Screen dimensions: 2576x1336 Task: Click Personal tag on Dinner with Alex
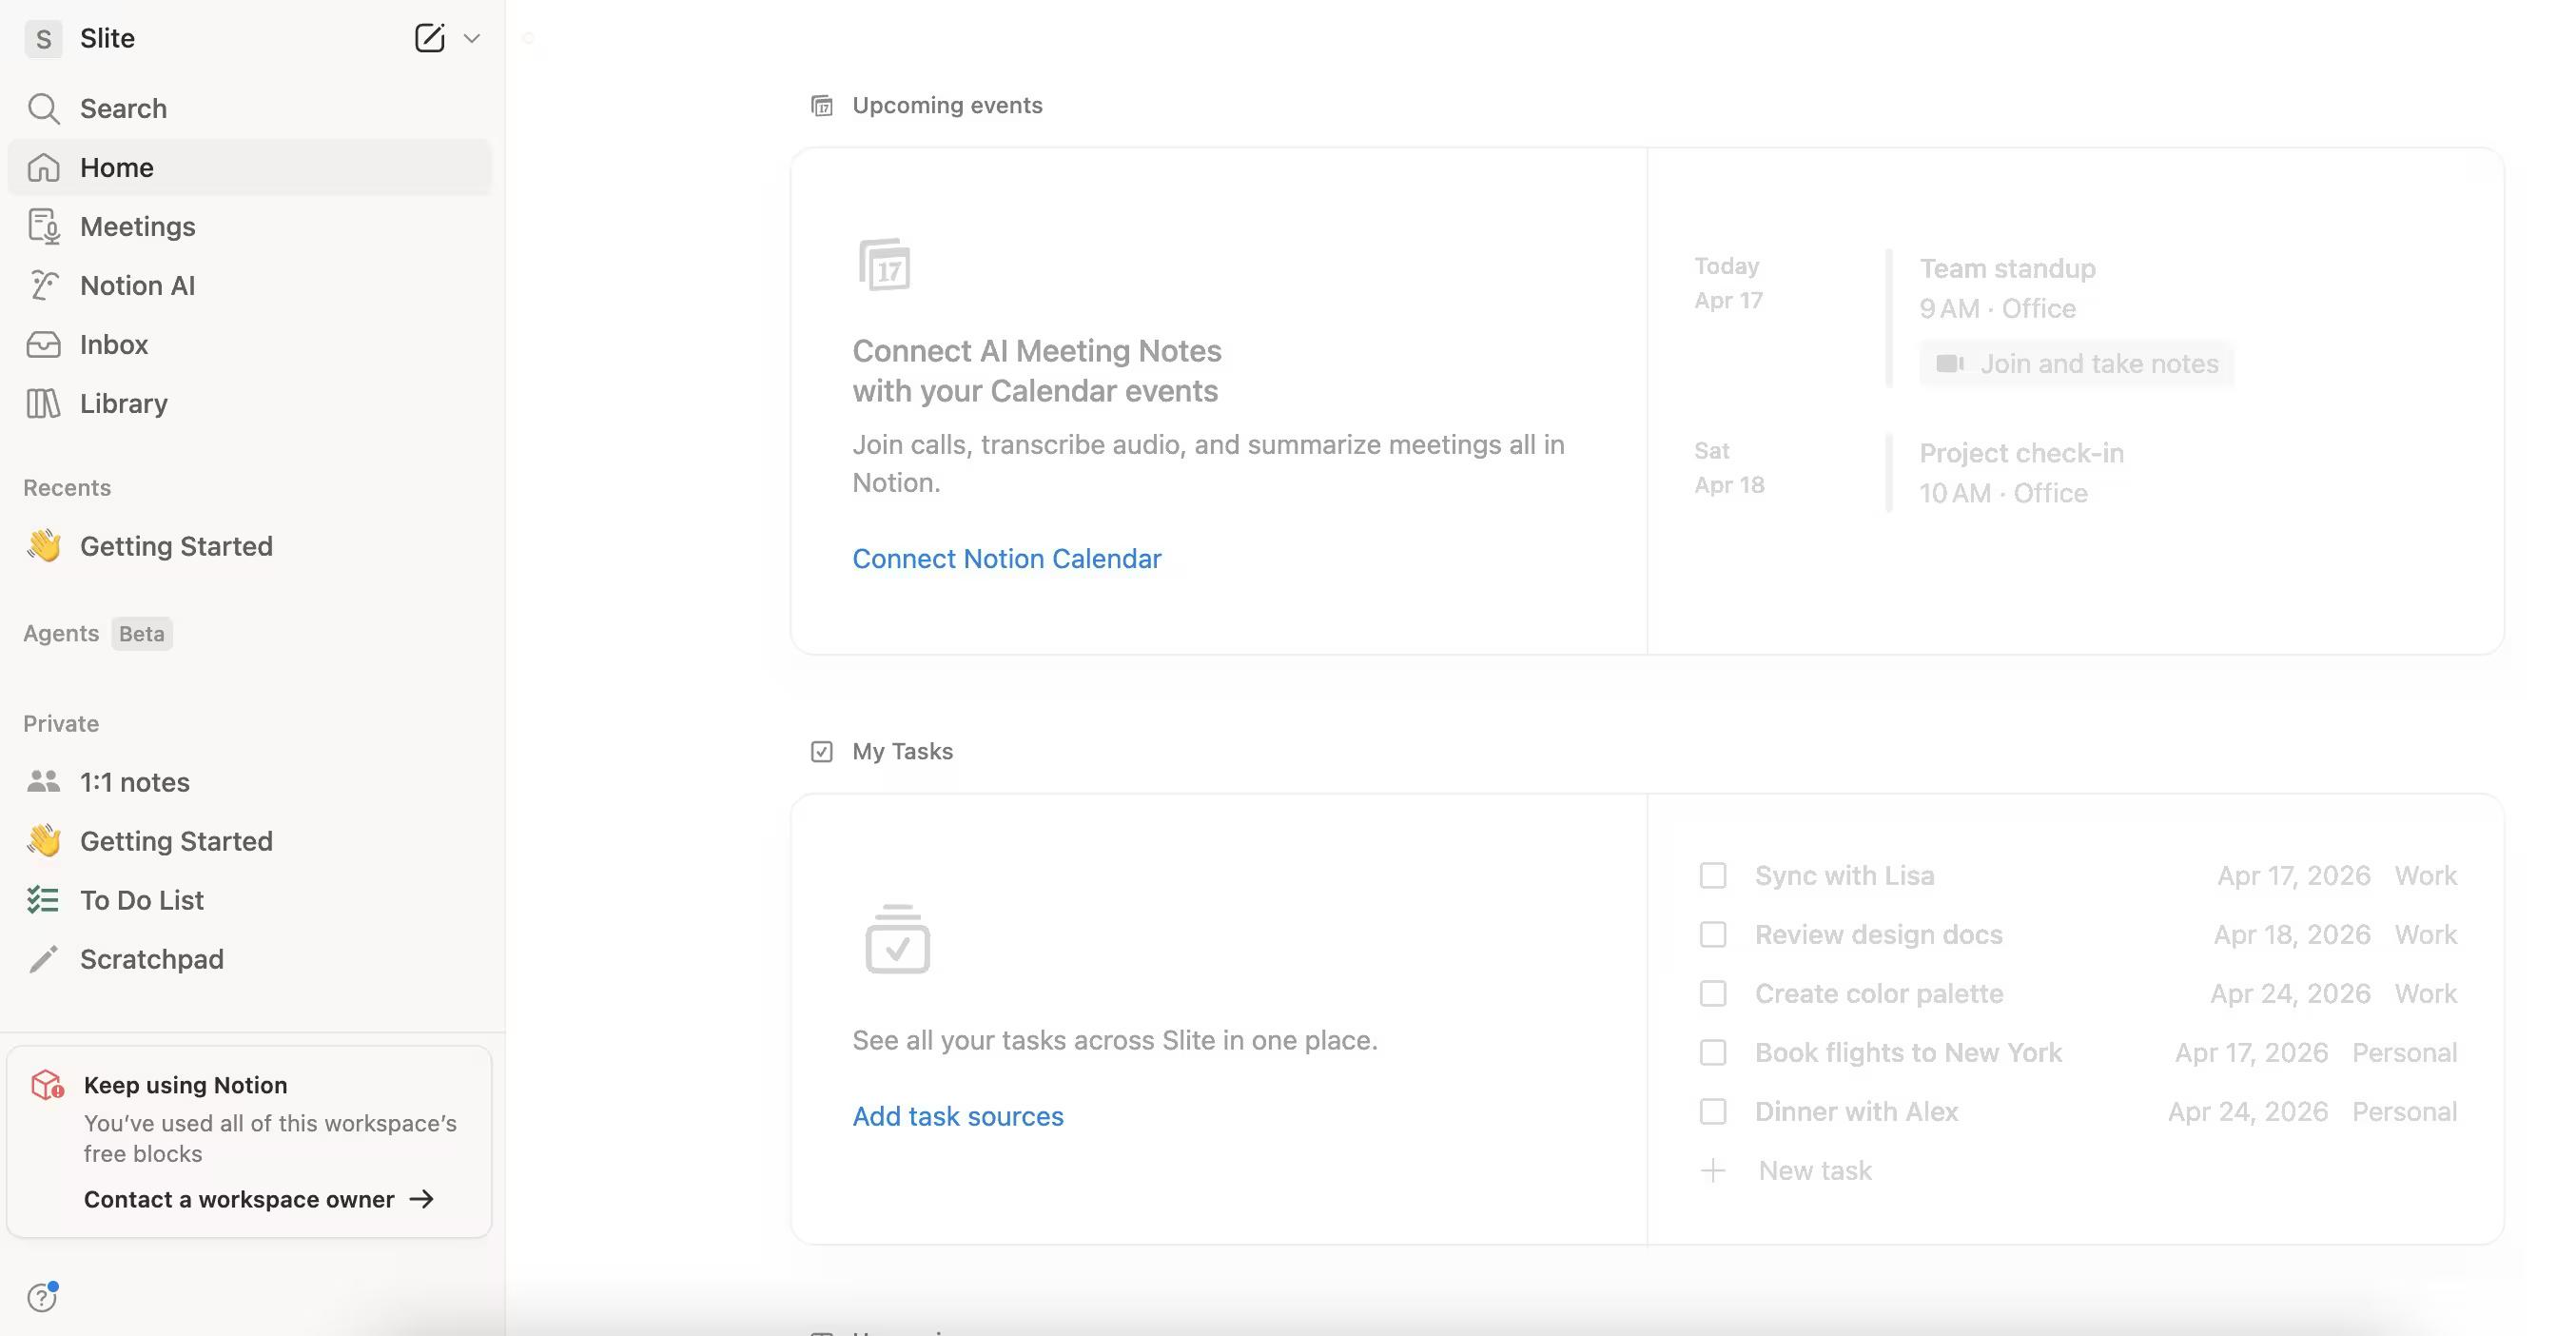[2404, 1111]
